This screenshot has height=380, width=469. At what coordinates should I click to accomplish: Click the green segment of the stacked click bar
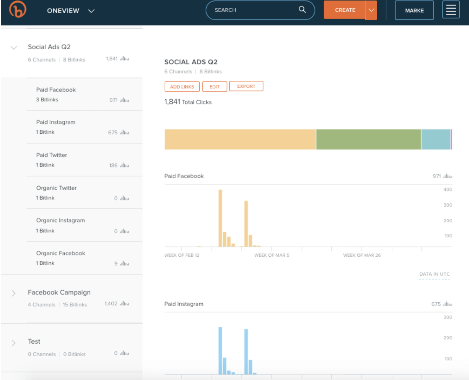tap(368, 139)
